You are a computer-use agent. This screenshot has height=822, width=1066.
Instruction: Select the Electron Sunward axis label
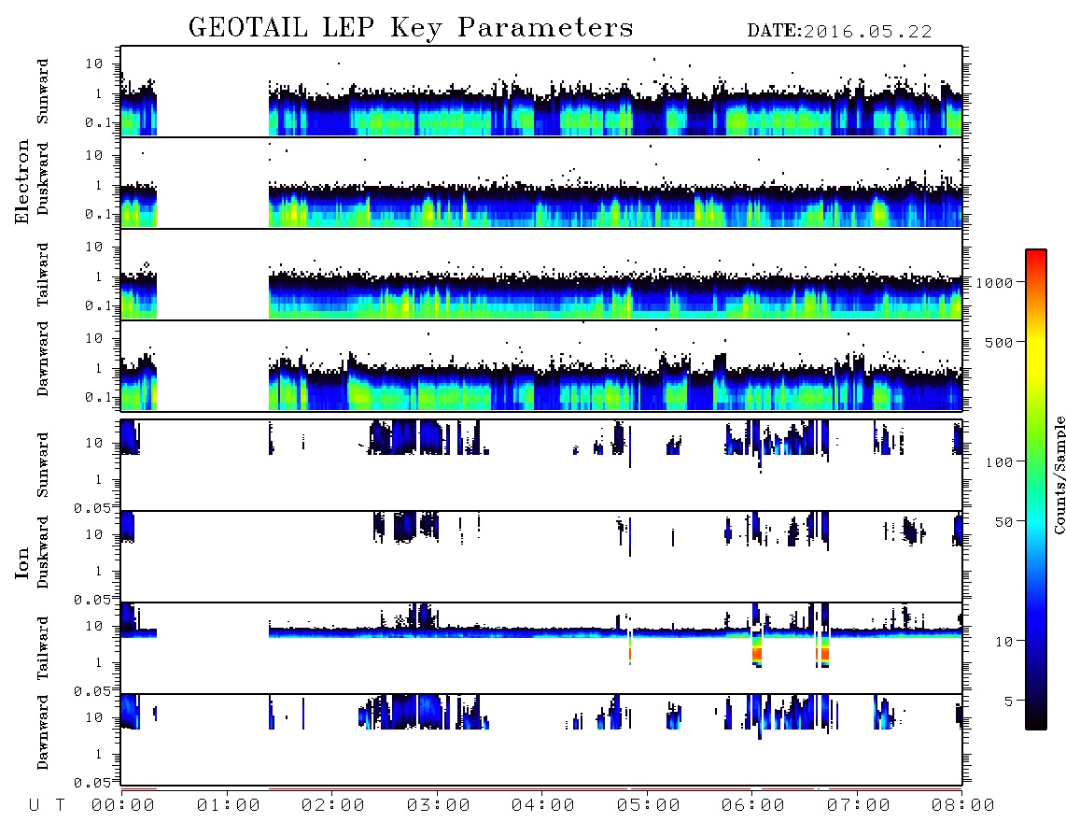(43, 92)
